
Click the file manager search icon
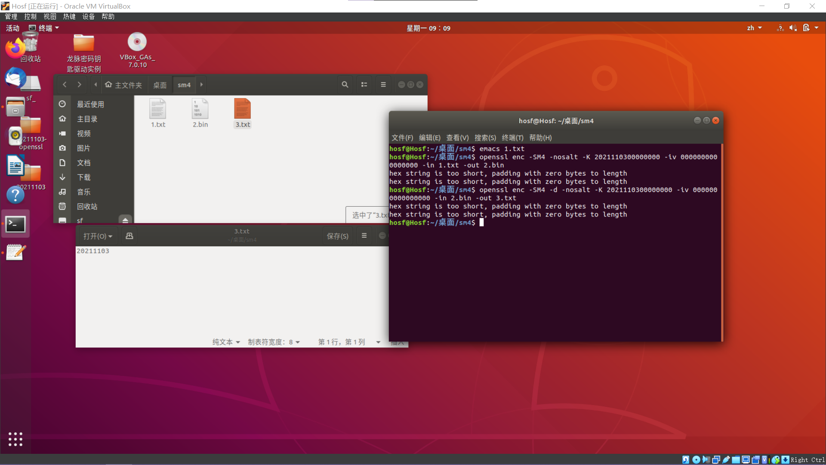coord(345,84)
